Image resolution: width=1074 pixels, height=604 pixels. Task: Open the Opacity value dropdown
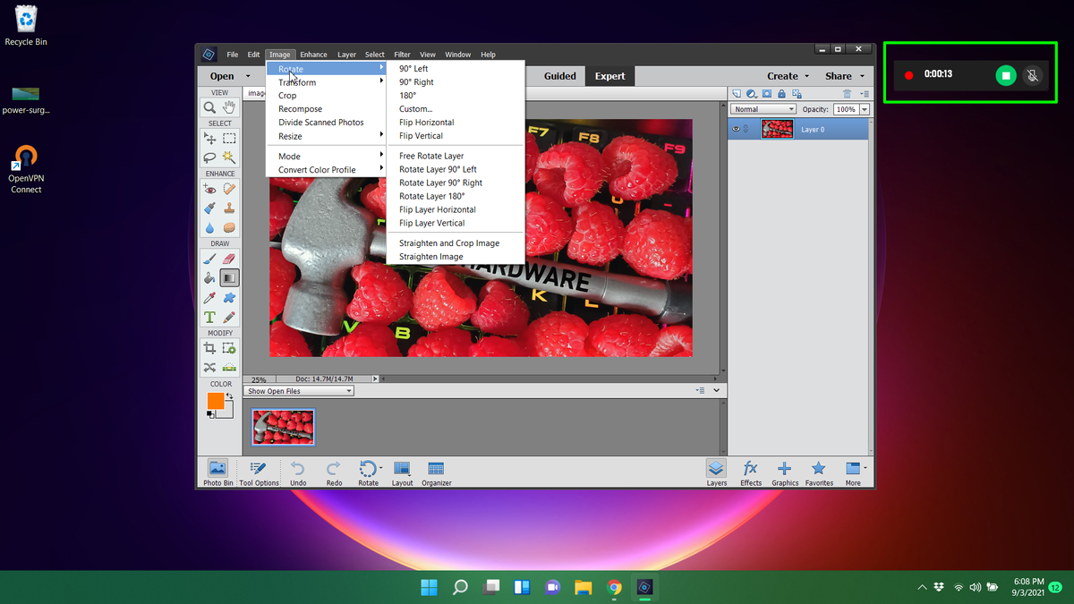pyautogui.click(x=864, y=109)
